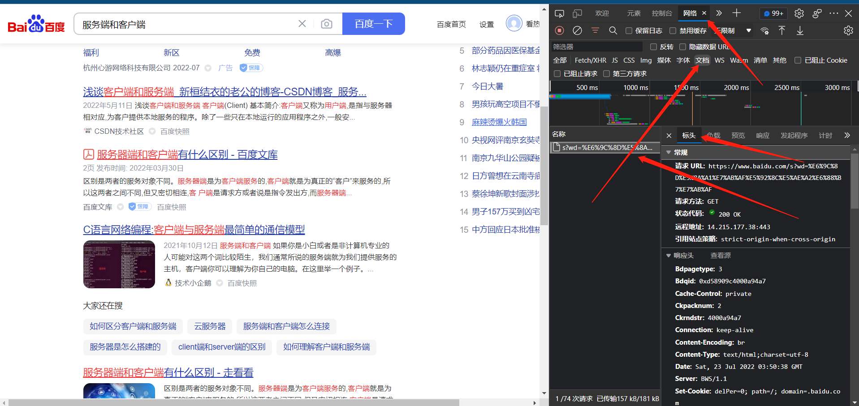Check the 已阻止请求 checkbox

click(x=557, y=73)
